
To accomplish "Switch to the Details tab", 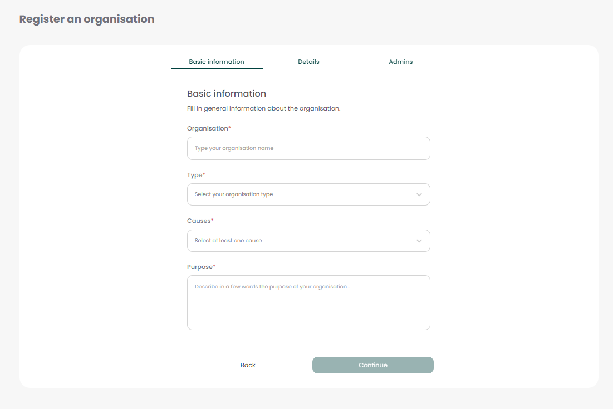I will pos(308,62).
